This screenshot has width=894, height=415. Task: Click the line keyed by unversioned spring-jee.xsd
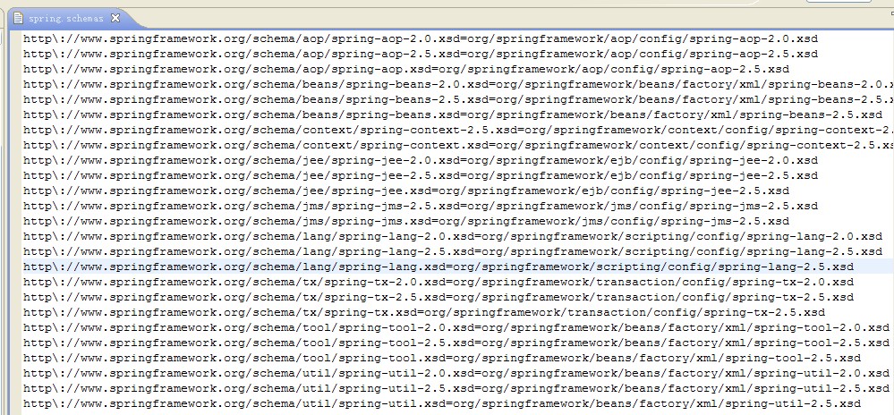click(x=406, y=191)
